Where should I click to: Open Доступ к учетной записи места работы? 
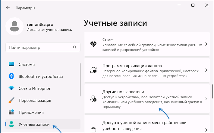pyautogui.click(x=147, y=124)
